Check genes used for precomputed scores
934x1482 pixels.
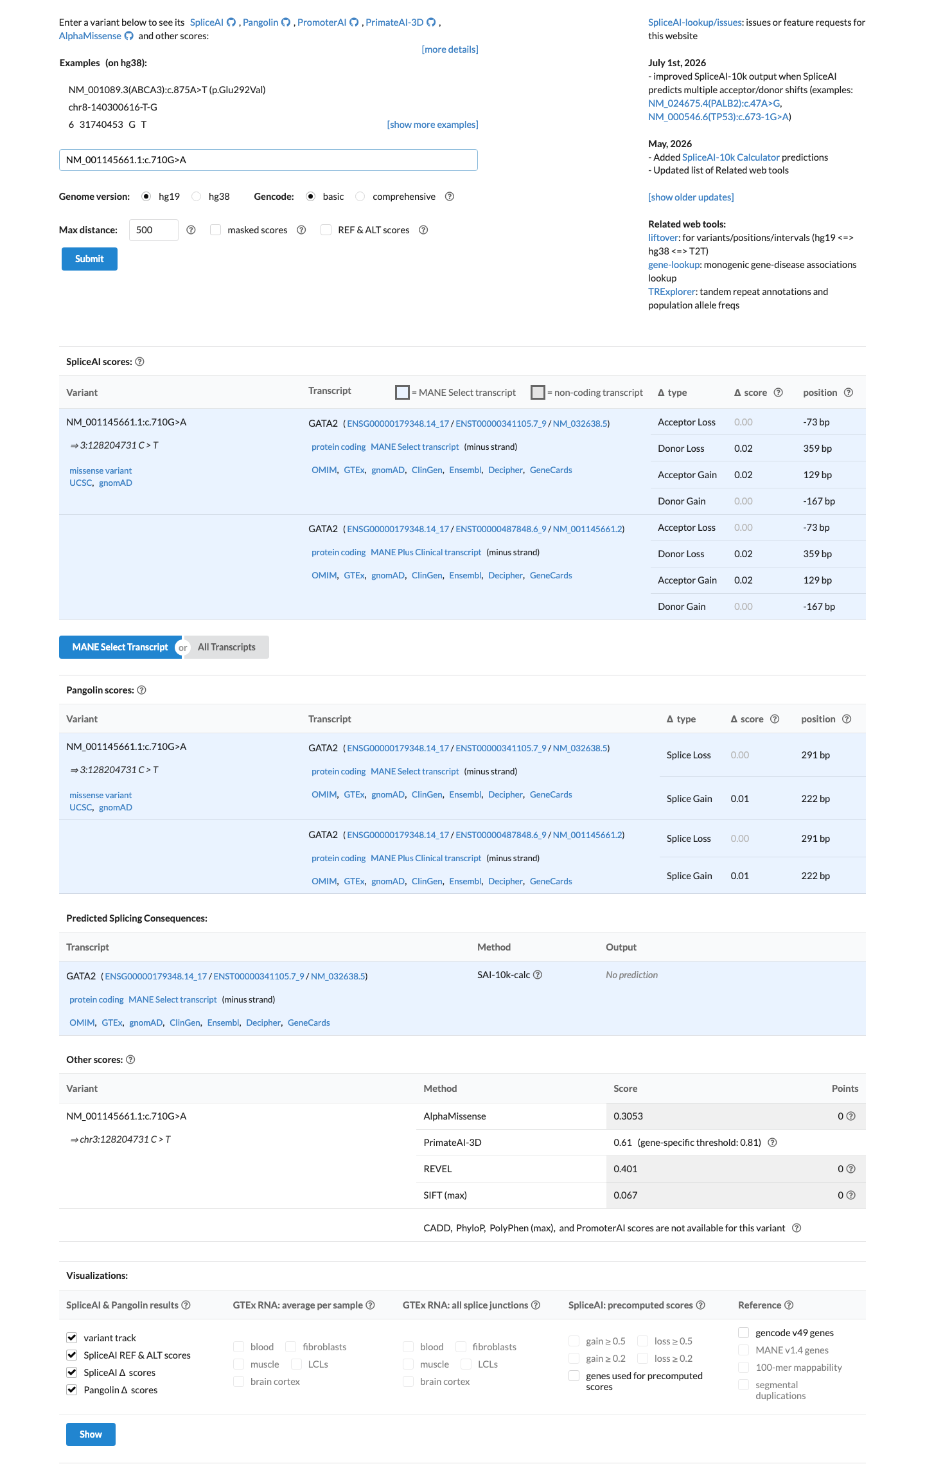point(574,1376)
